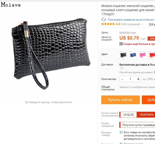
Task: Click the return policy icon
Action: (121, 132)
